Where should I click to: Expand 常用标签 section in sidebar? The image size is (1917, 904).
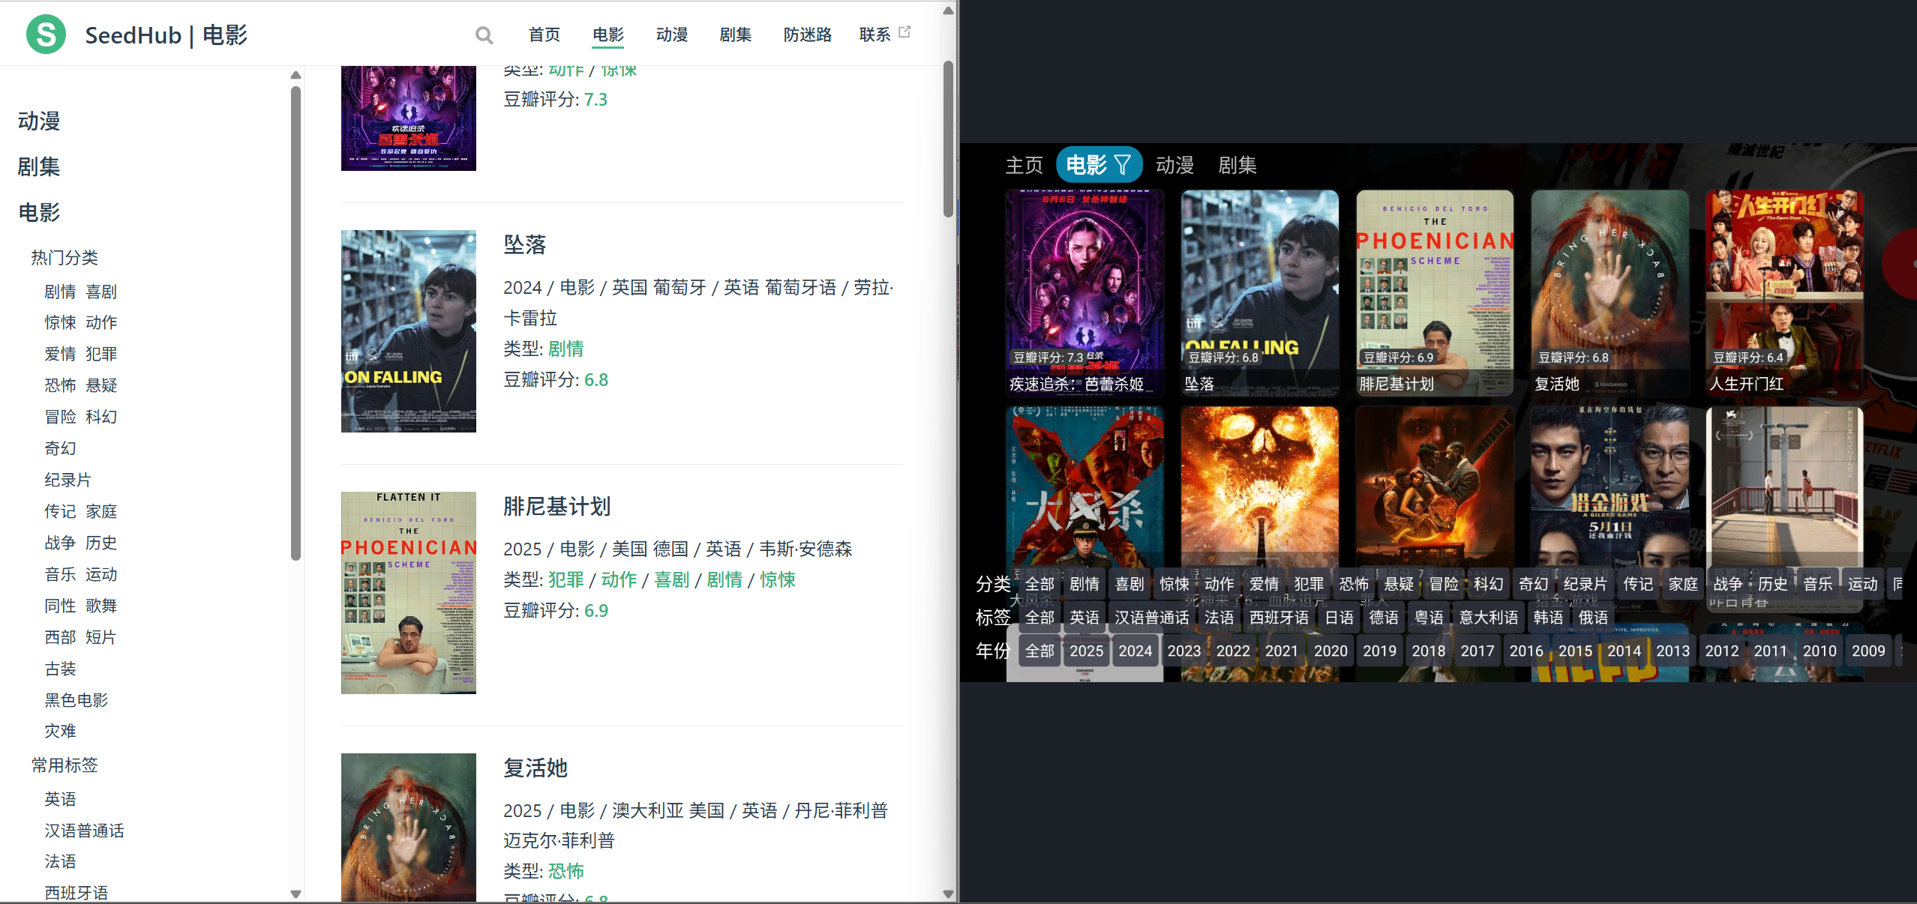point(64,765)
